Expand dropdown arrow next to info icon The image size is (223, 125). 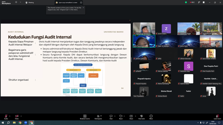click(x=20, y=2)
